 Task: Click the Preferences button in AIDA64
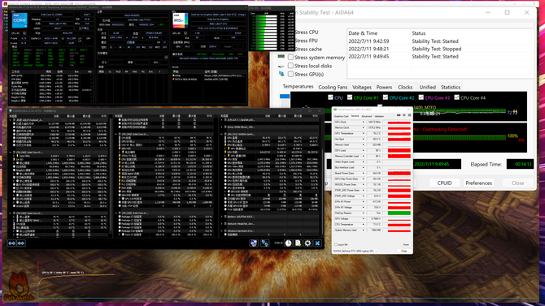[478, 183]
